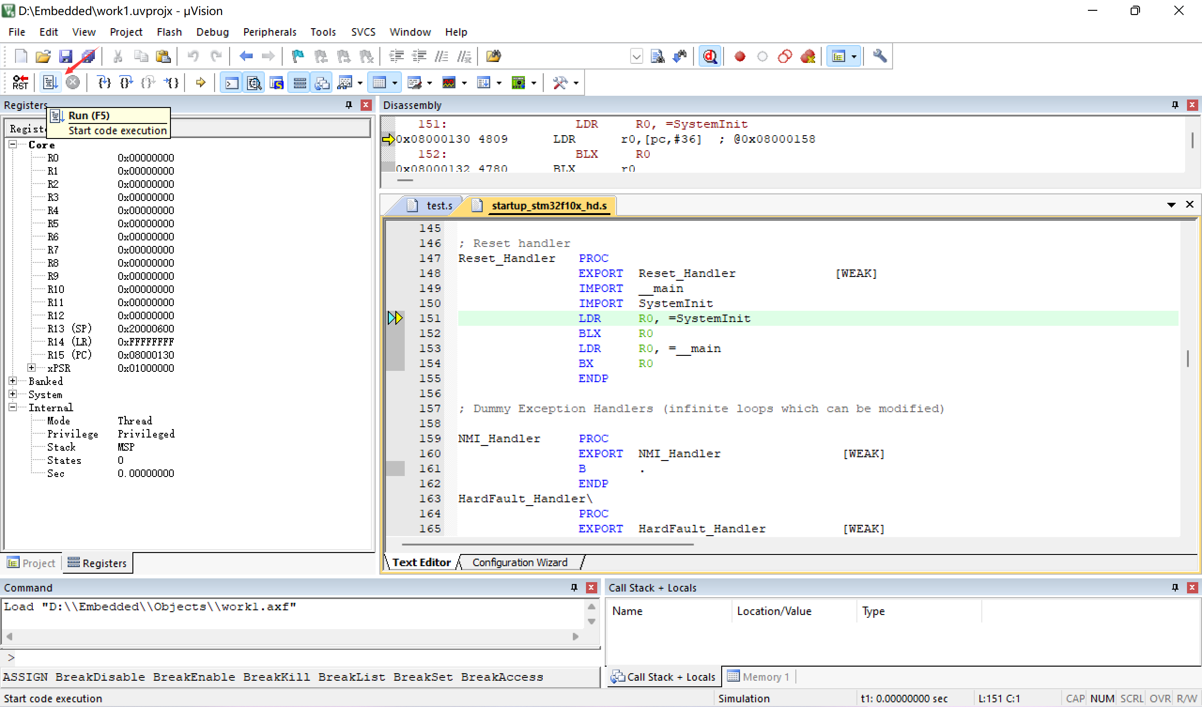This screenshot has width=1202, height=707.
Task: Click the Show next statement arrow icon
Action: tap(200, 83)
